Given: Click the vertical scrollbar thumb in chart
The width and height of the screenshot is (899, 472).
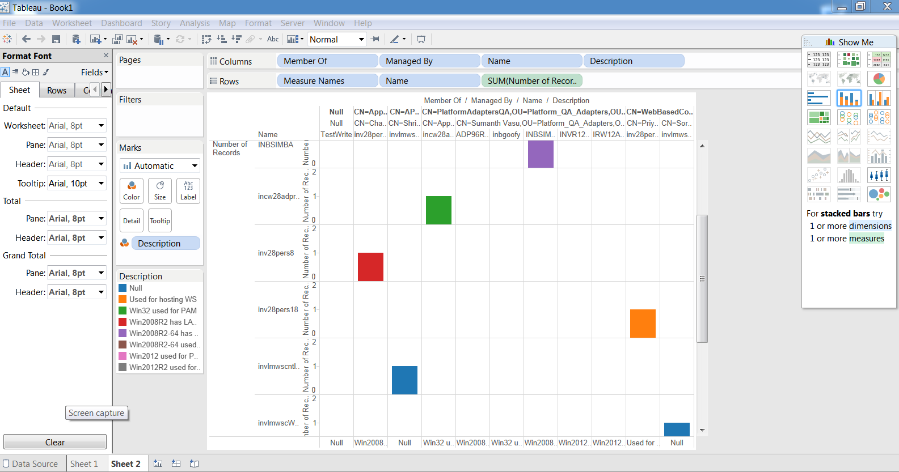Looking at the screenshot, I should pos(702,279).
